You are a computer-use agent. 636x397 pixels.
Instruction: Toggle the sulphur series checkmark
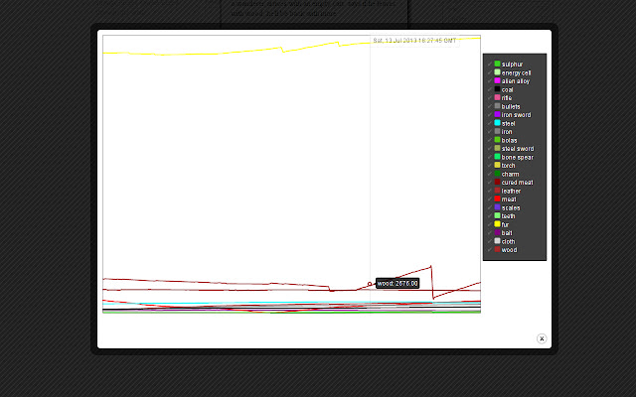(x=489, y=64)
